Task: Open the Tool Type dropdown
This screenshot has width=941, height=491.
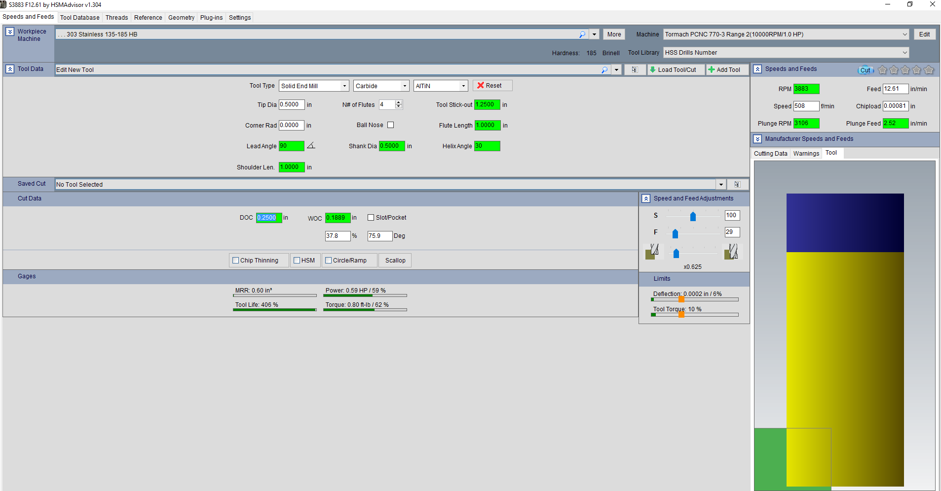Action: click(344, 86)
